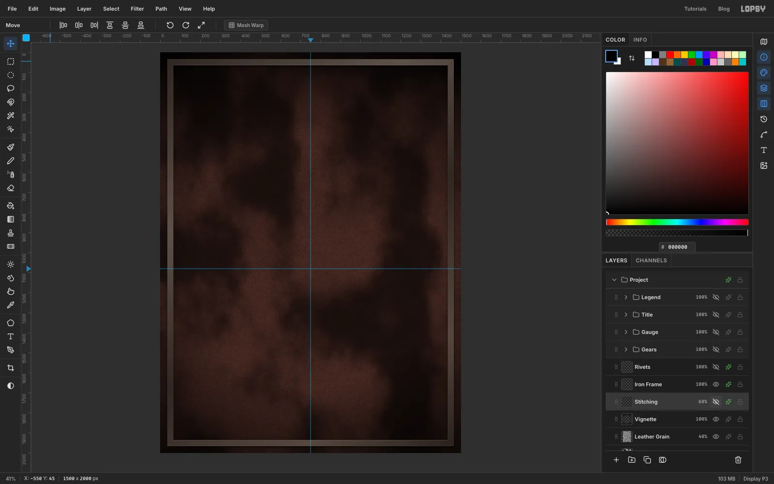Hide the Leather Grain layer
The height and width of the screenshot is (484, 774).
click(716, 437)
